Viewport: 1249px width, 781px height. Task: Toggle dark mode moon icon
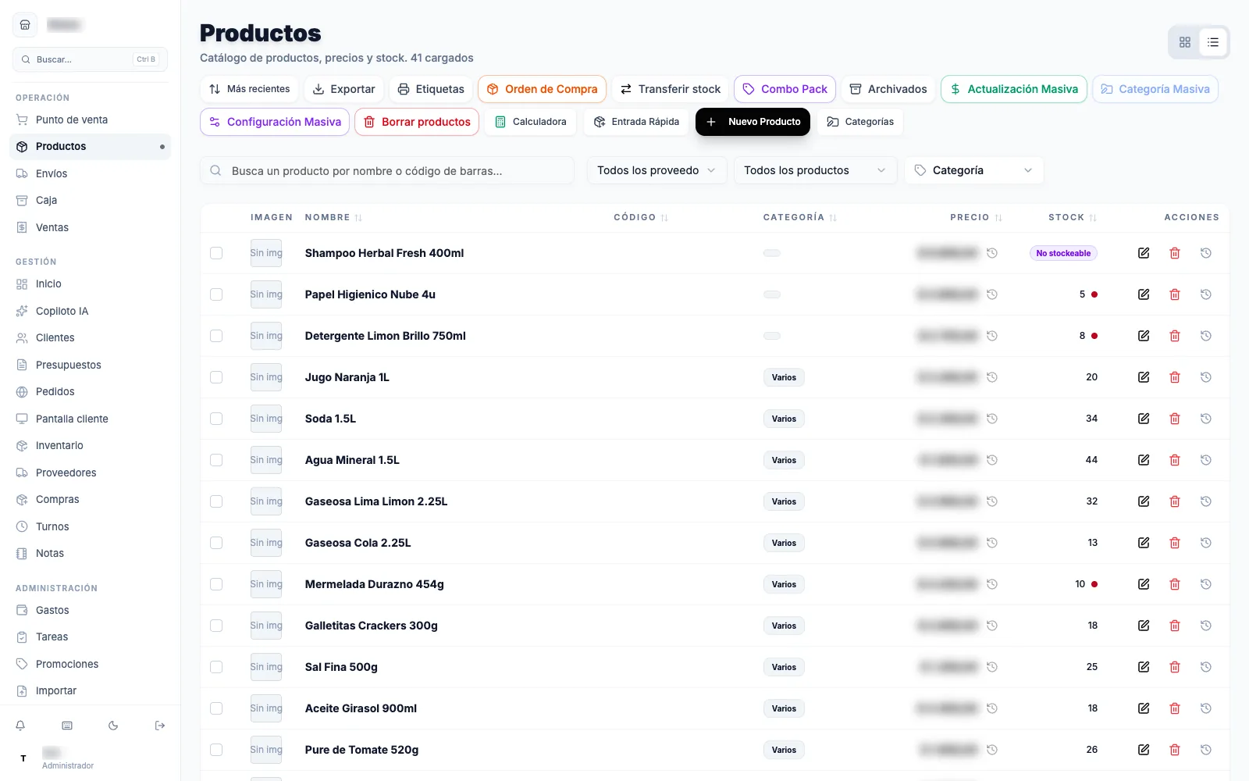(113, 726)
